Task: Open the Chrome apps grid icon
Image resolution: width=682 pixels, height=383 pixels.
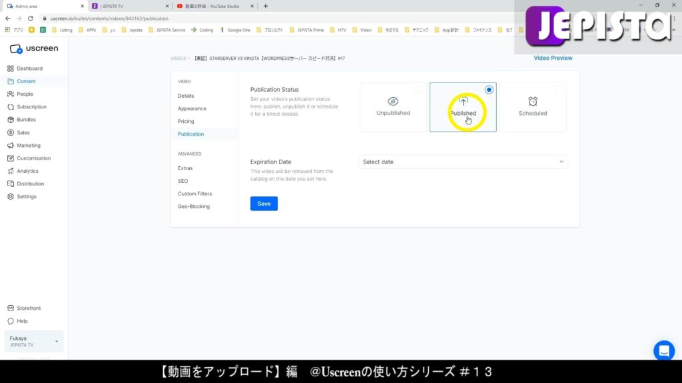Action: pyautogui.click(x=7, y=30)
